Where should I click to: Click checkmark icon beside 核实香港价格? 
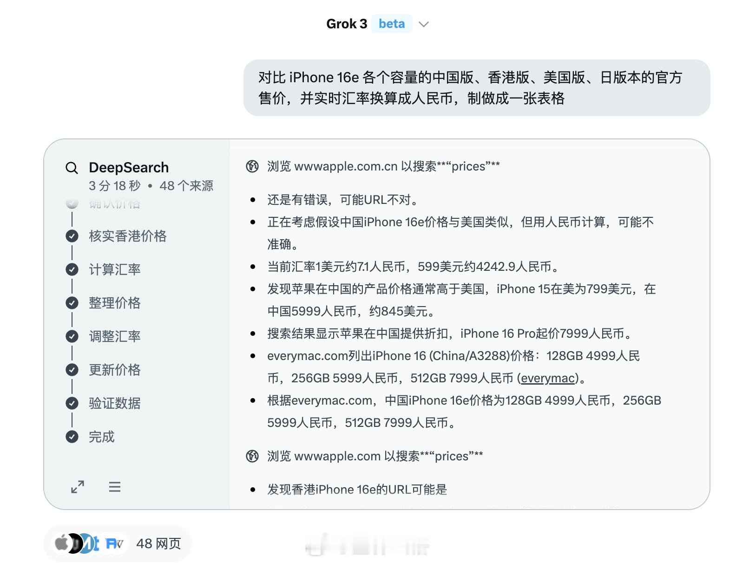[x=72, y=236]
